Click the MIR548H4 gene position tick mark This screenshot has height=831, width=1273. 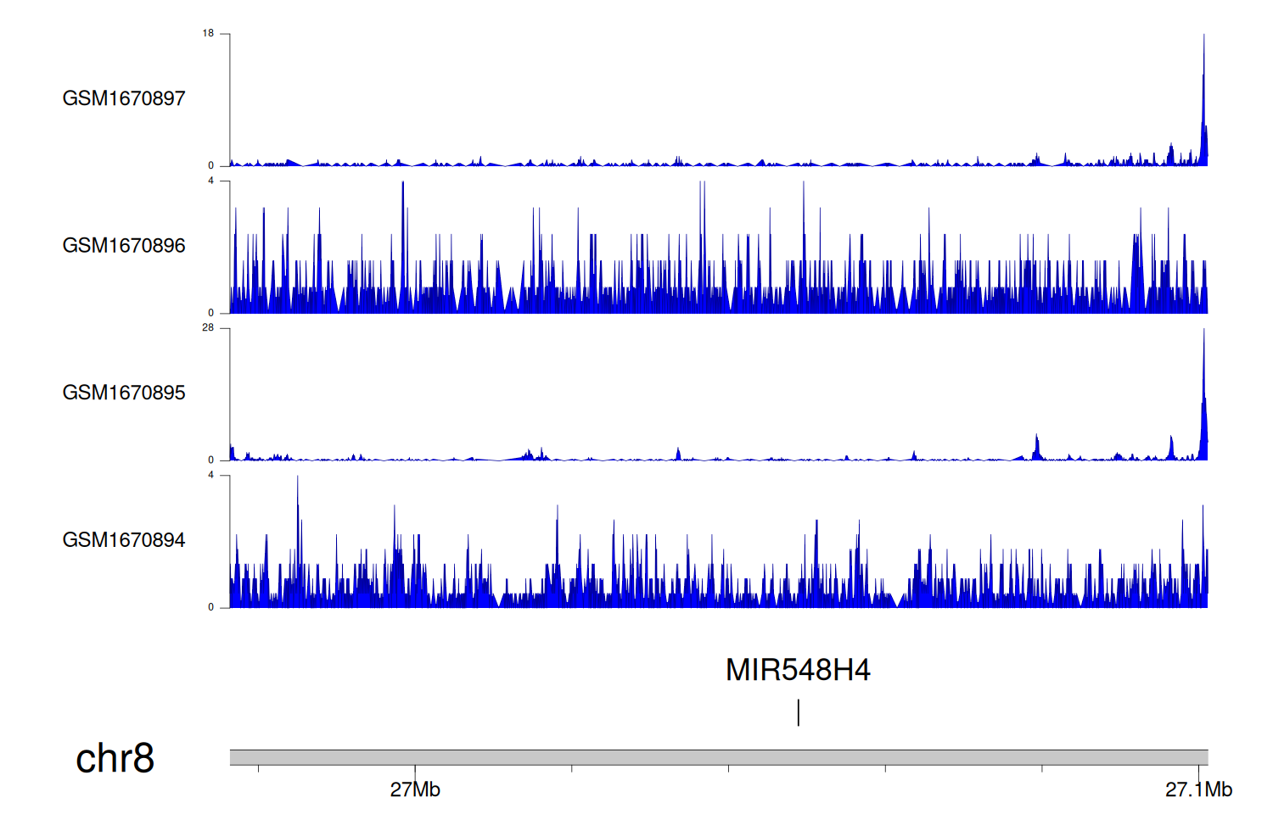click(x=799, y=712)
